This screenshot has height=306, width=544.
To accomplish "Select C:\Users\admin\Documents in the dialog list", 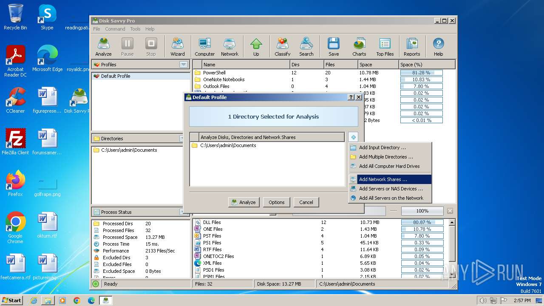I will pos(267,145).
